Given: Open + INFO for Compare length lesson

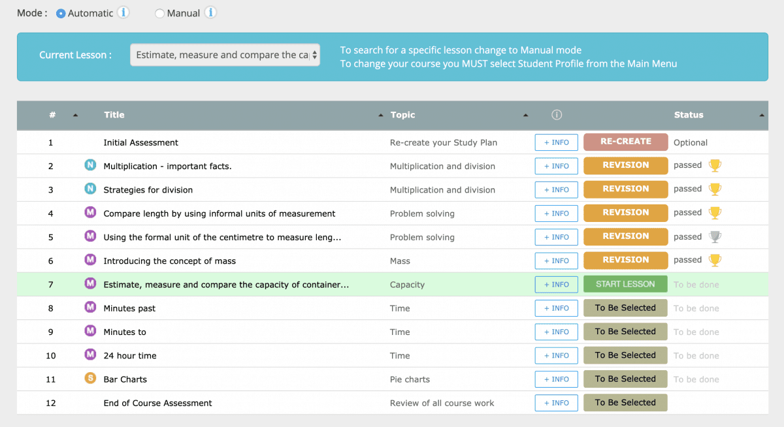Looking at the screenshot, I should point(557,213).
